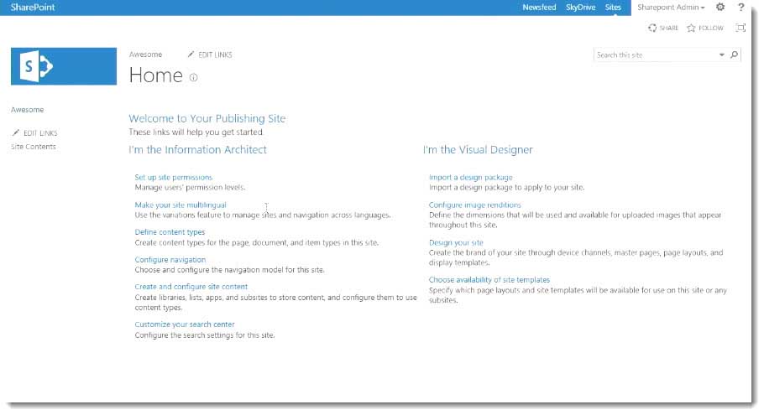Viewport: 764px width, 415px height.
Task: Click the help question mark icon
Action: tap(741, 7)
